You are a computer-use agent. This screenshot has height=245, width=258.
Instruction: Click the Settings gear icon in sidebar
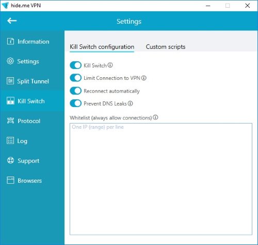pyautogui.click(x=10, y=61)
